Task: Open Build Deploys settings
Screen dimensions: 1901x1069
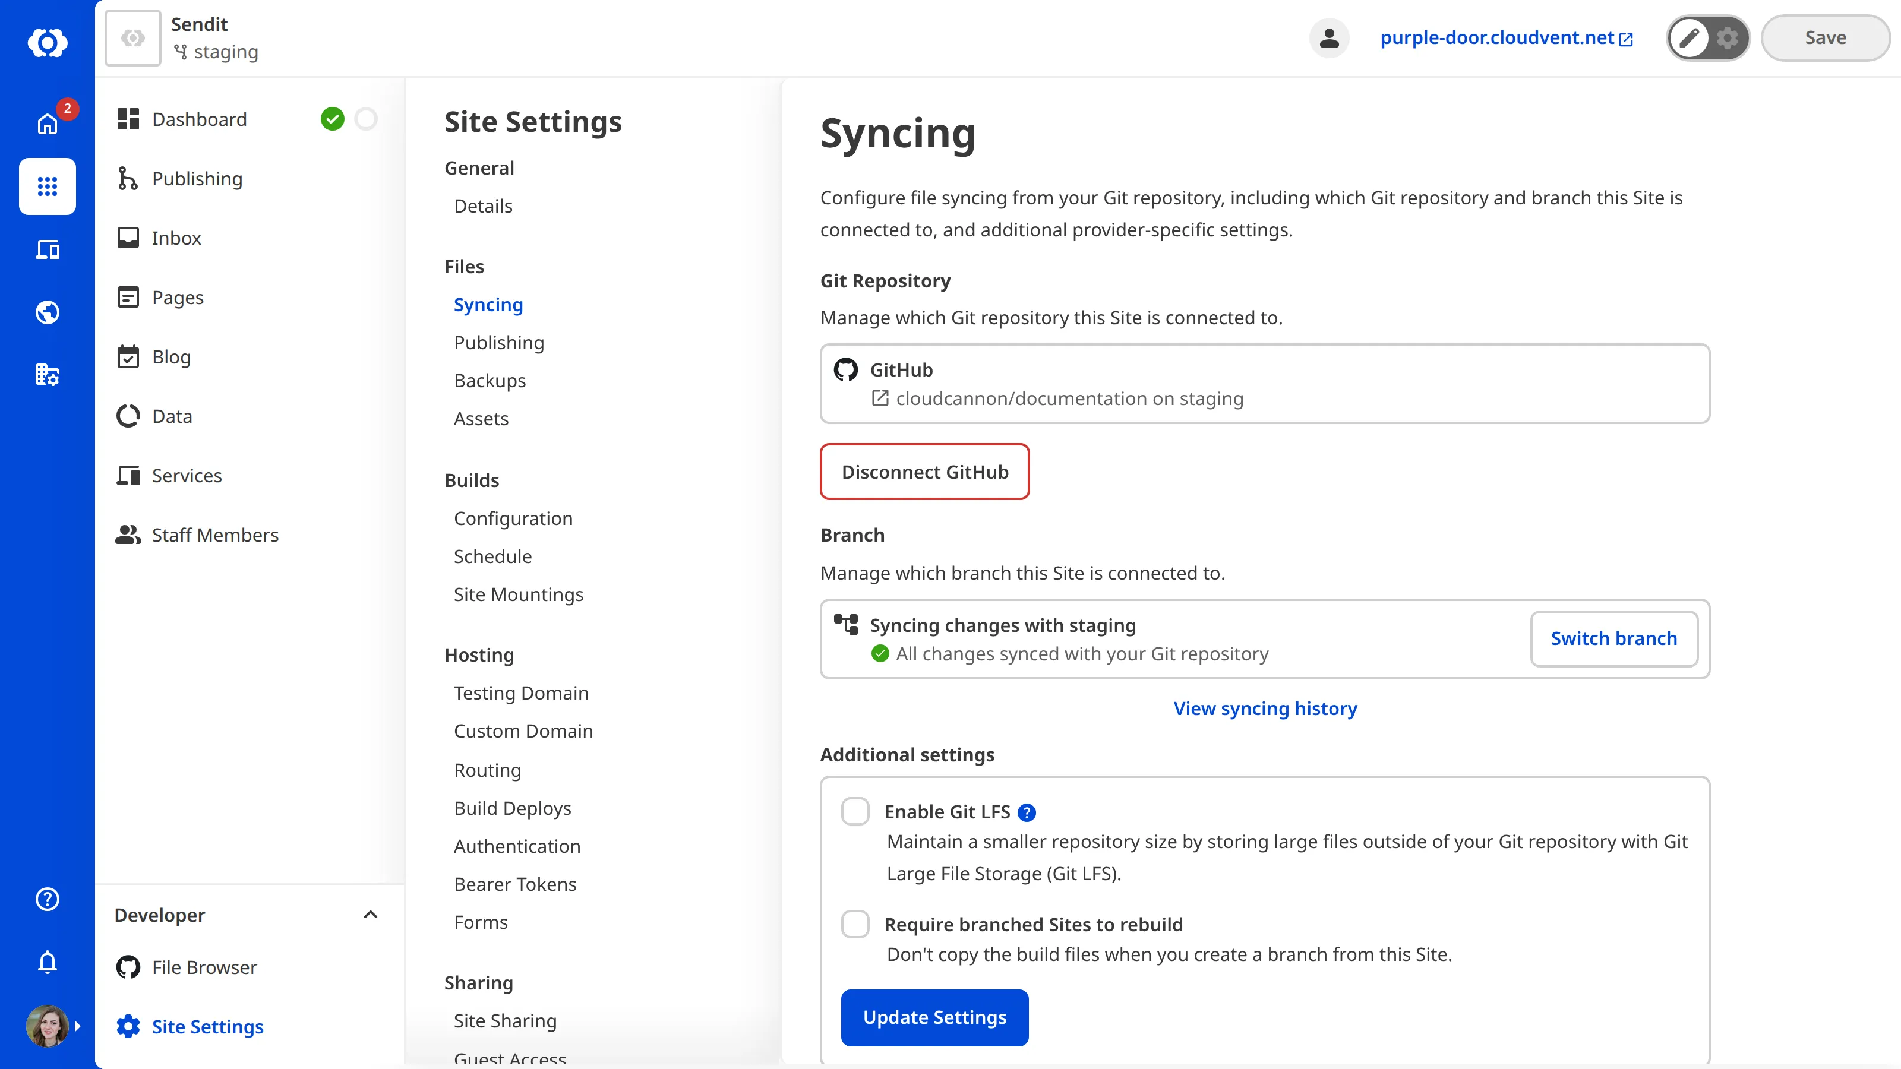Action: [x=512, y=808]
